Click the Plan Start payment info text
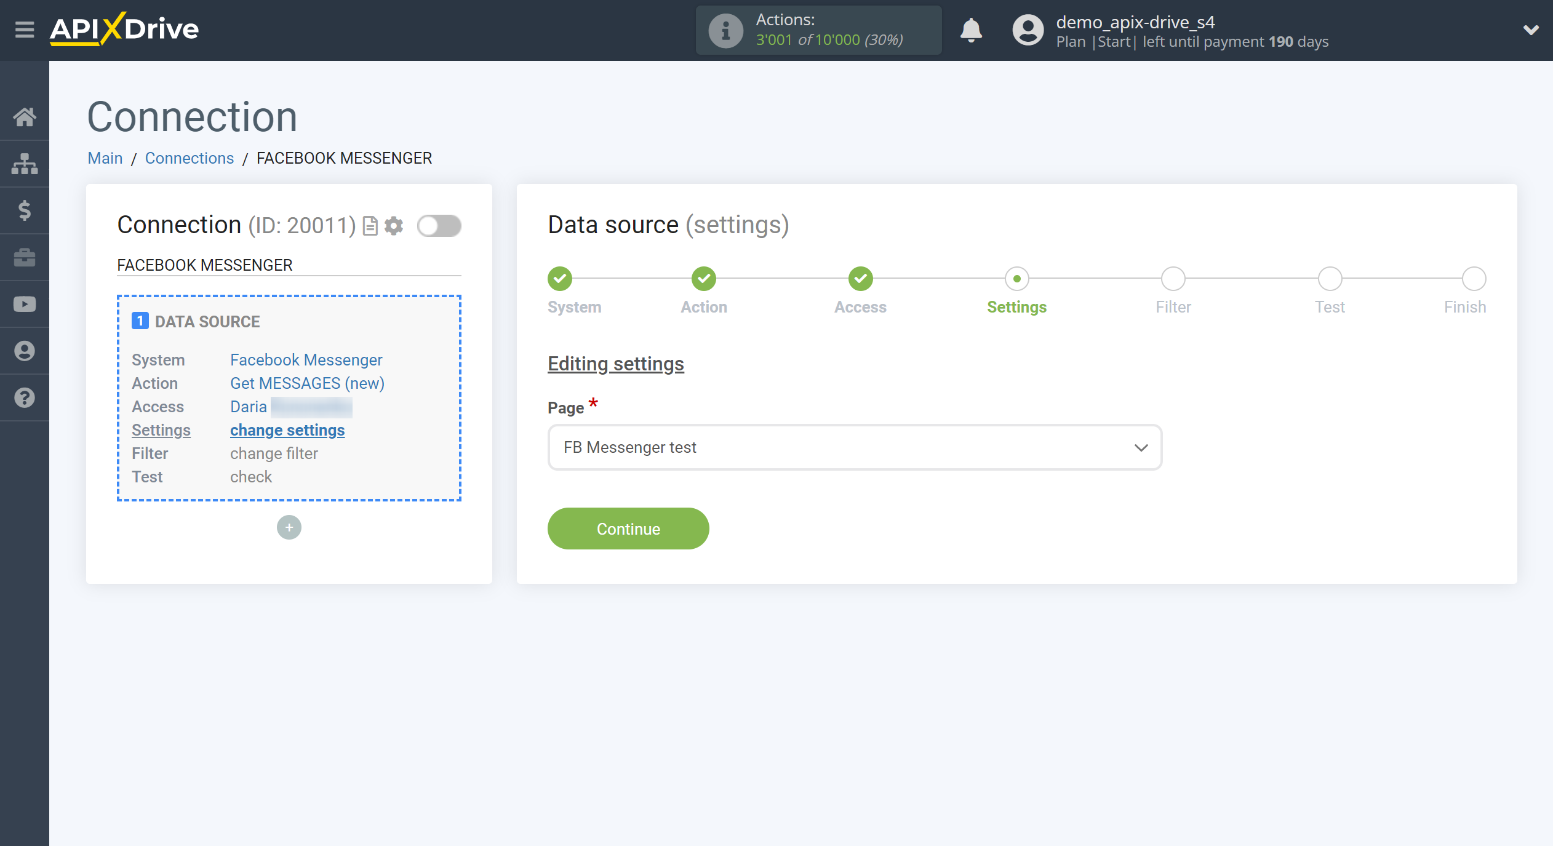The height and width of the screenshot is (846, 1553). tap(1192, 41)
